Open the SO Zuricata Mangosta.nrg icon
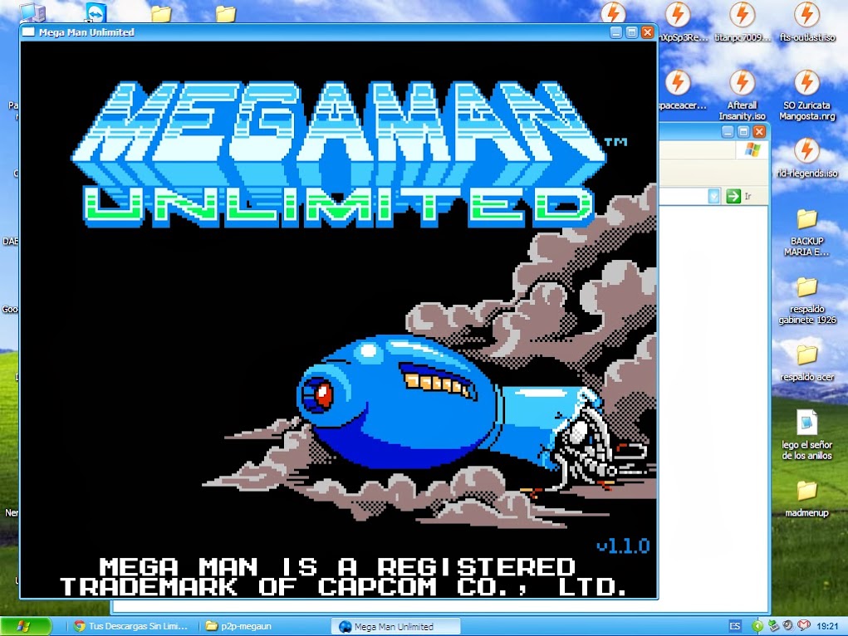 pos(806,95)
